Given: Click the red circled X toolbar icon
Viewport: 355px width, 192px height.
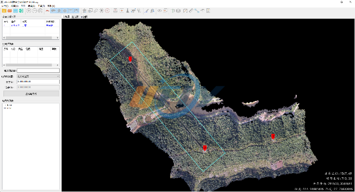Looking at the screenshot, I should click(107, 11).
